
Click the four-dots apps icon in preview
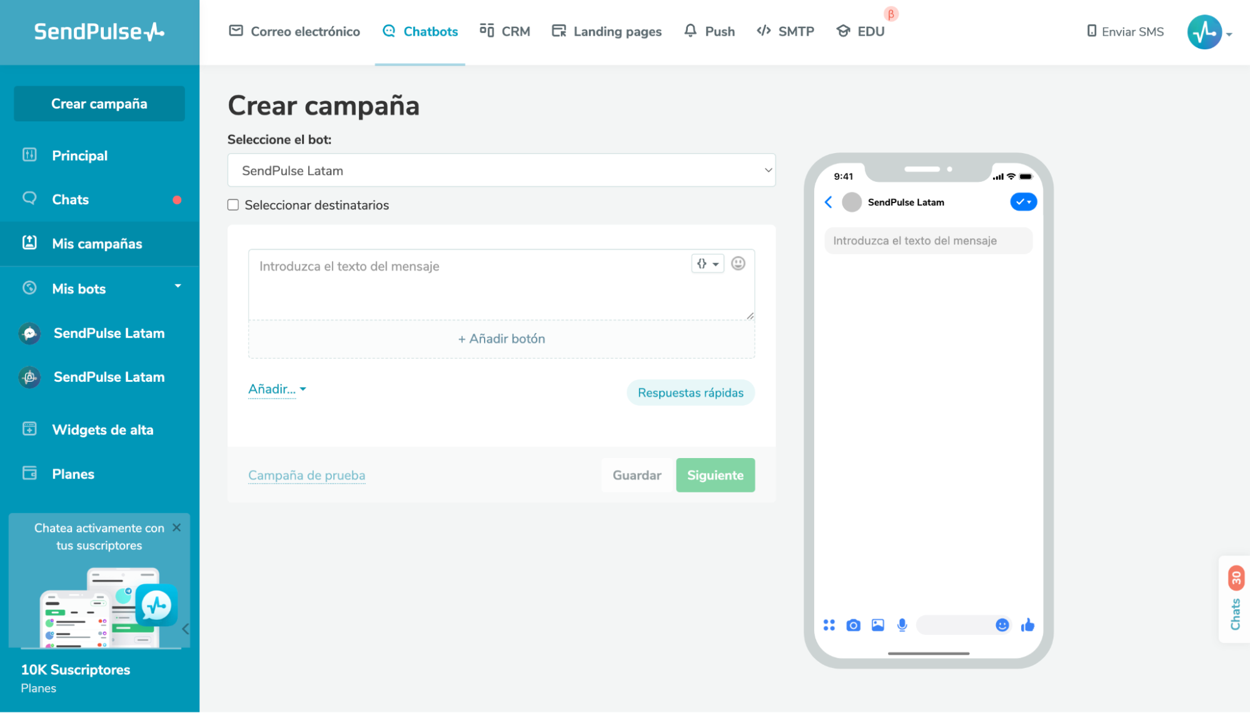[x=829, y=625]
